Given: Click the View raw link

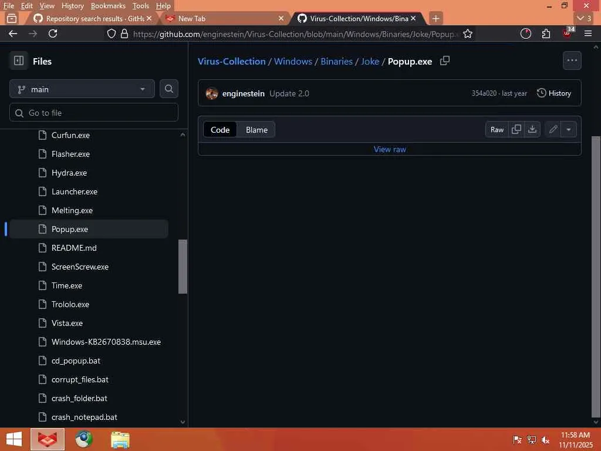Looking at the screenshot, I should coord(390,149).
